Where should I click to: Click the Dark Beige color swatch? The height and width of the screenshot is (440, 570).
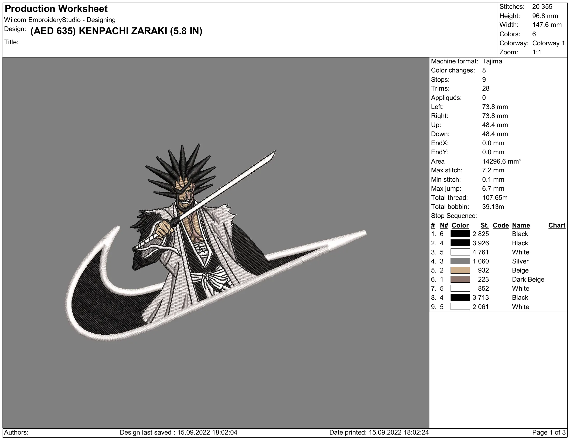[460, 280]
